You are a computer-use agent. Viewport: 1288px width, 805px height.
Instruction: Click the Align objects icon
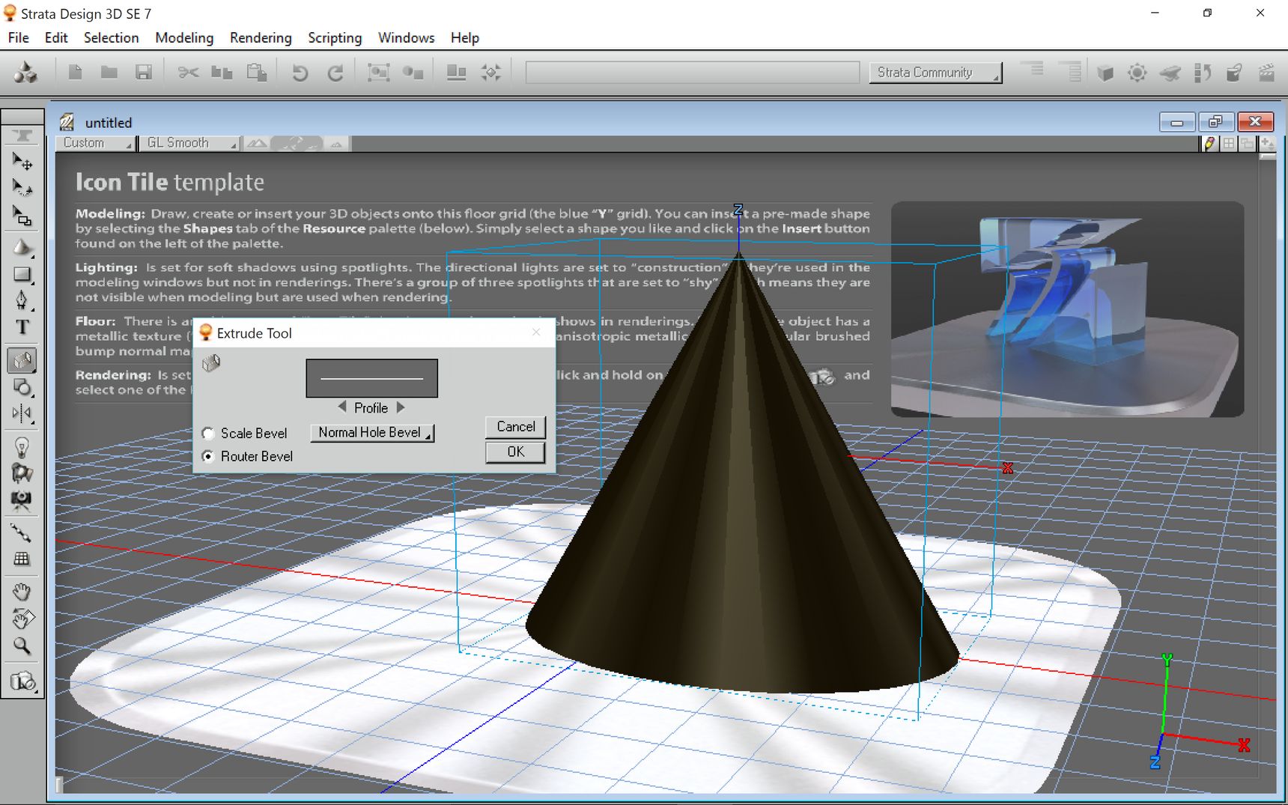tap(456, 72)
